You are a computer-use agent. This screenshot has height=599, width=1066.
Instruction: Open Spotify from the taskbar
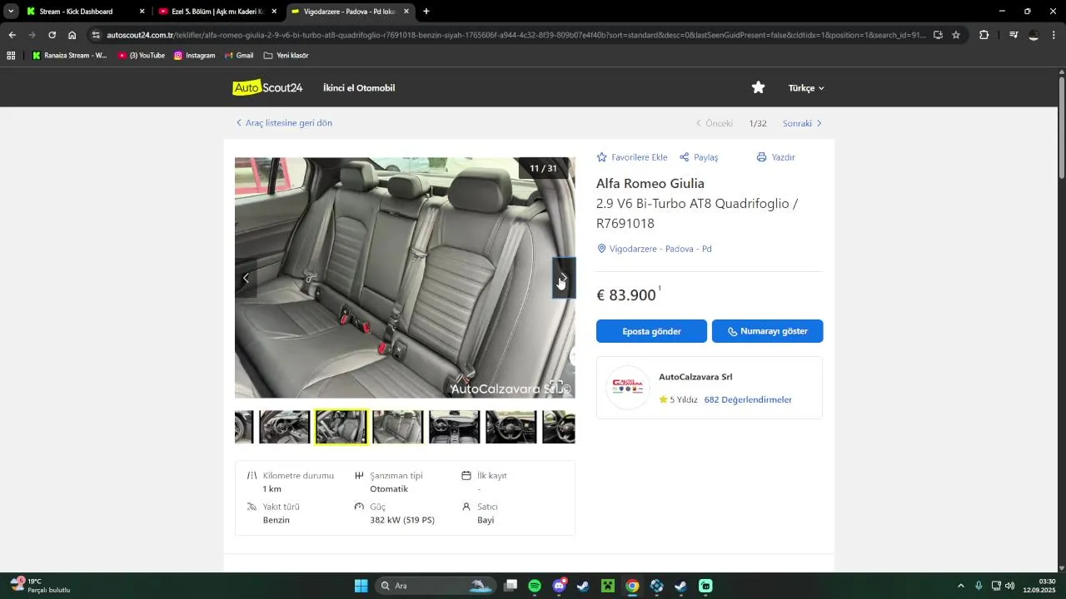(x=535, y=586)
